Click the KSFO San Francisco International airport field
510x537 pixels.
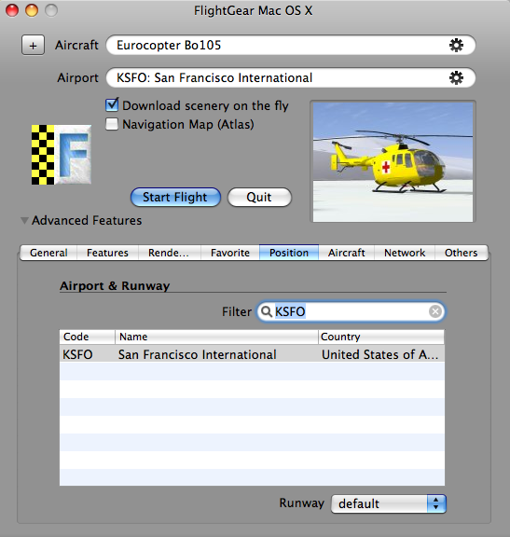(291, 77)
